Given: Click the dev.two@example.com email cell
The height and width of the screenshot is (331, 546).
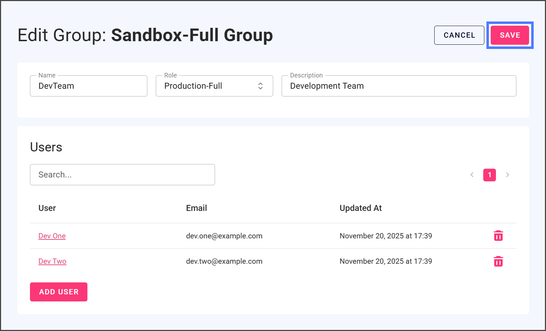Looking at the screenshot, I should pyautogui.click(x=224, y=261).
